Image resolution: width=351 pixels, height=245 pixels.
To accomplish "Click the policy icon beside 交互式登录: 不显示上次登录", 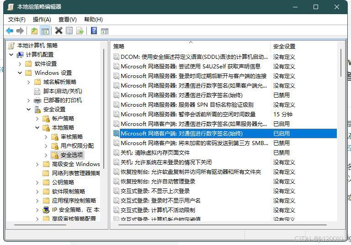I will 116,191.
